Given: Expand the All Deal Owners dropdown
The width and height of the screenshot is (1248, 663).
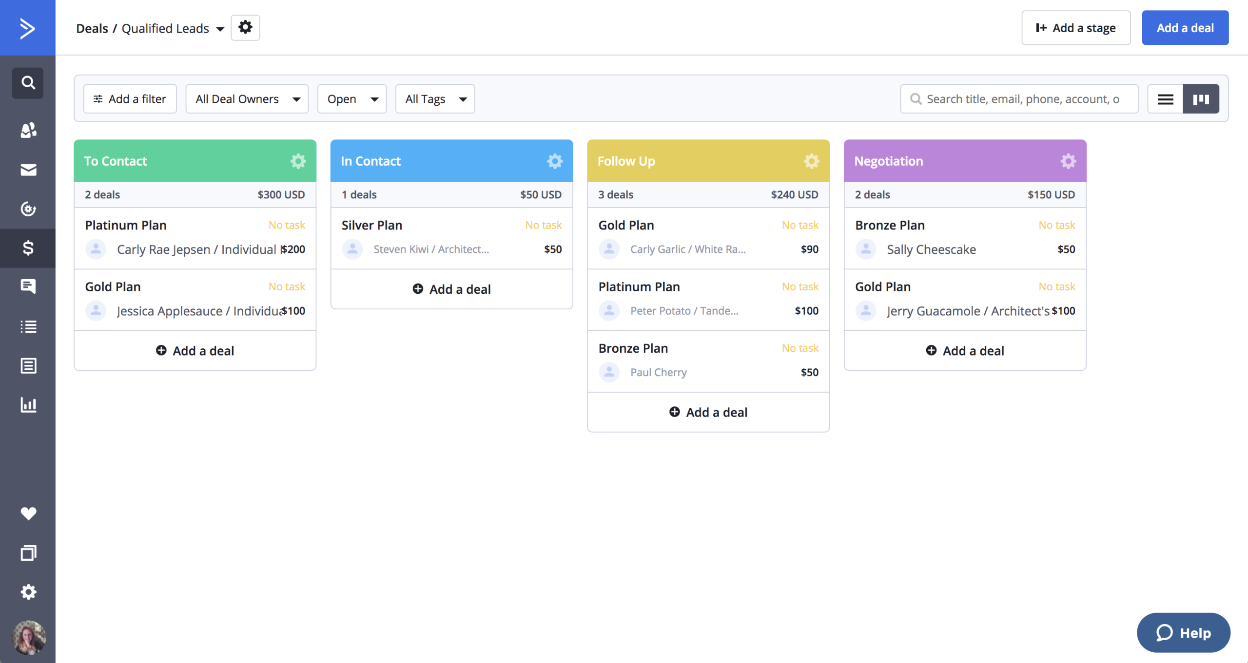Looking at the screenshot, I should click(x=247, y=98).
